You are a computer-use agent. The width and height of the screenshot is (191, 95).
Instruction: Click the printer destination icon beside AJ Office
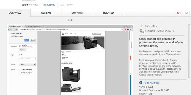pos(20,46)
